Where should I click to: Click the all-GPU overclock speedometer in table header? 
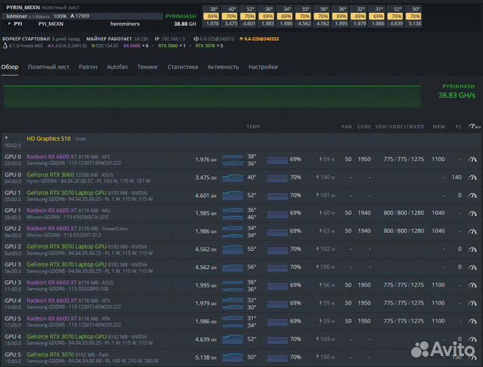point(474,126)
